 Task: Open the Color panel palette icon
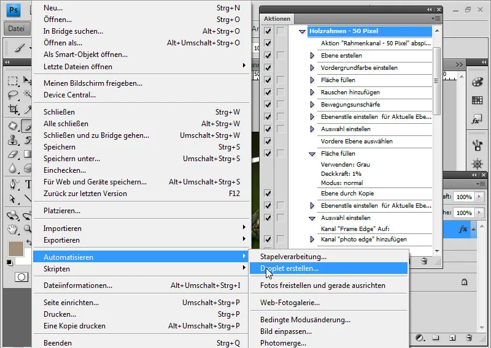pos(477,82)
